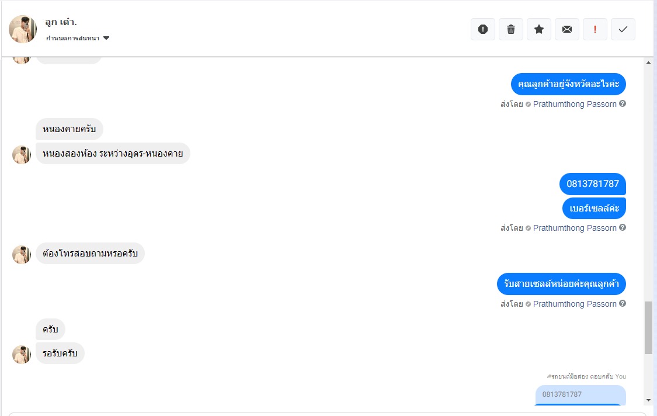Click the reply arrow icon near ตอบกลับ
657x416 pixels.
tap(549, 376)
